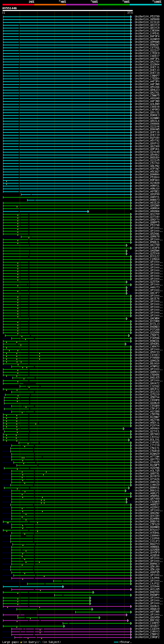Click label UniRef100_C4P9M3
The height and width of the screenshot is (644, 164).
[x=147, y=110]
